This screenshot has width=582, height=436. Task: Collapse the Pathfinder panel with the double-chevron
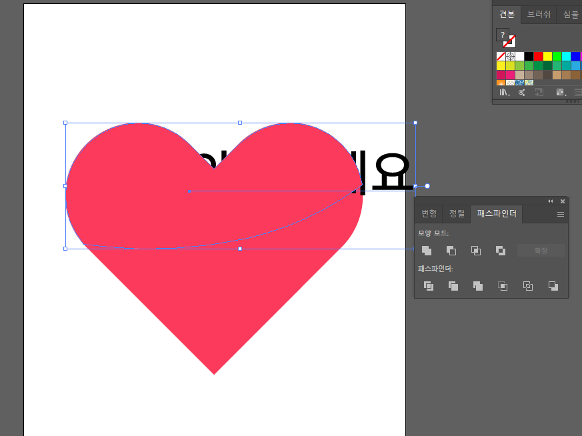[551, 201]
